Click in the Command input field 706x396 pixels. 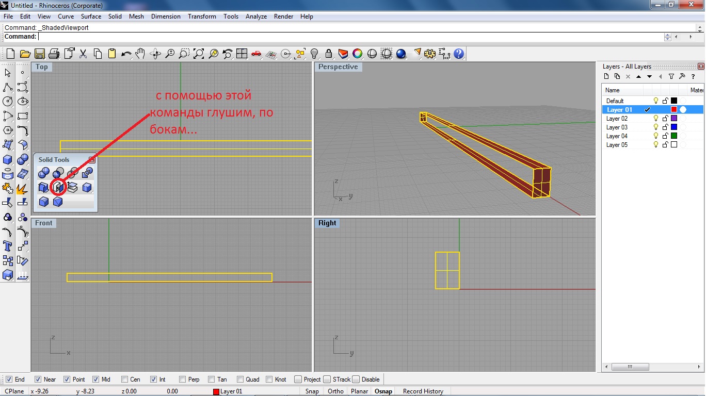point(351,37)
